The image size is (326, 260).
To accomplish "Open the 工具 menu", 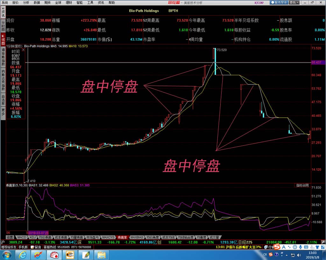I will (x=90, y=3).
